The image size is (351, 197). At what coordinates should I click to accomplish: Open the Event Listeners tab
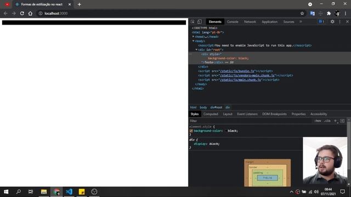point(247,114)
